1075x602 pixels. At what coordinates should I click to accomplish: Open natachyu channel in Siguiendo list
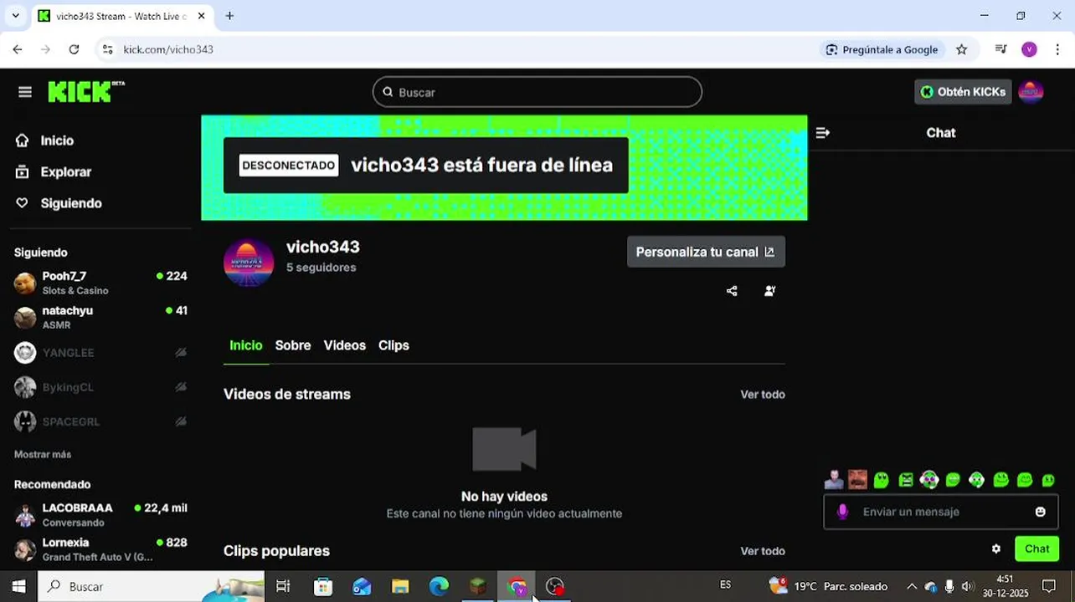pyautogui.click(x=100, y=317)
